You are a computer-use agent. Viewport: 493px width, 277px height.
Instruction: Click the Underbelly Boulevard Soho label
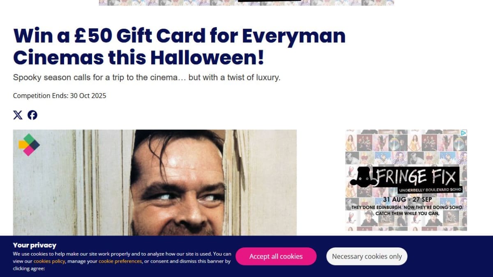pyautogui.click(x=430, y=190)
